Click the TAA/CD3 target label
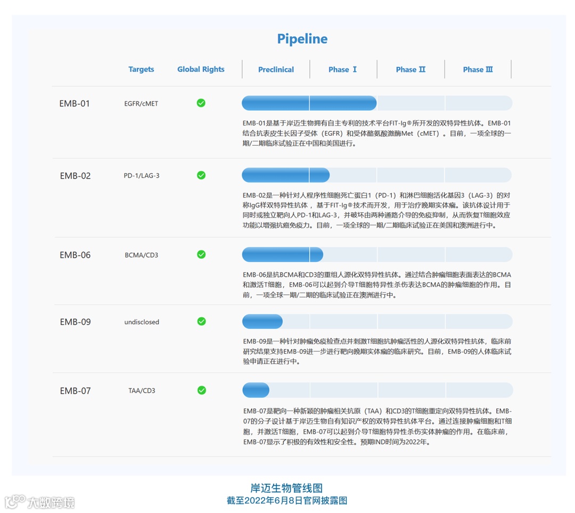The width and height of the screenshot is (575, 513). click(x=142, y=391)
